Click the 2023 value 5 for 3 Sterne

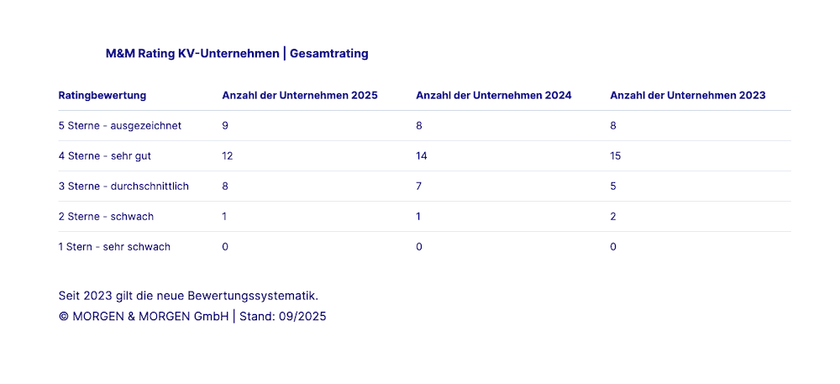pos(613,187)
